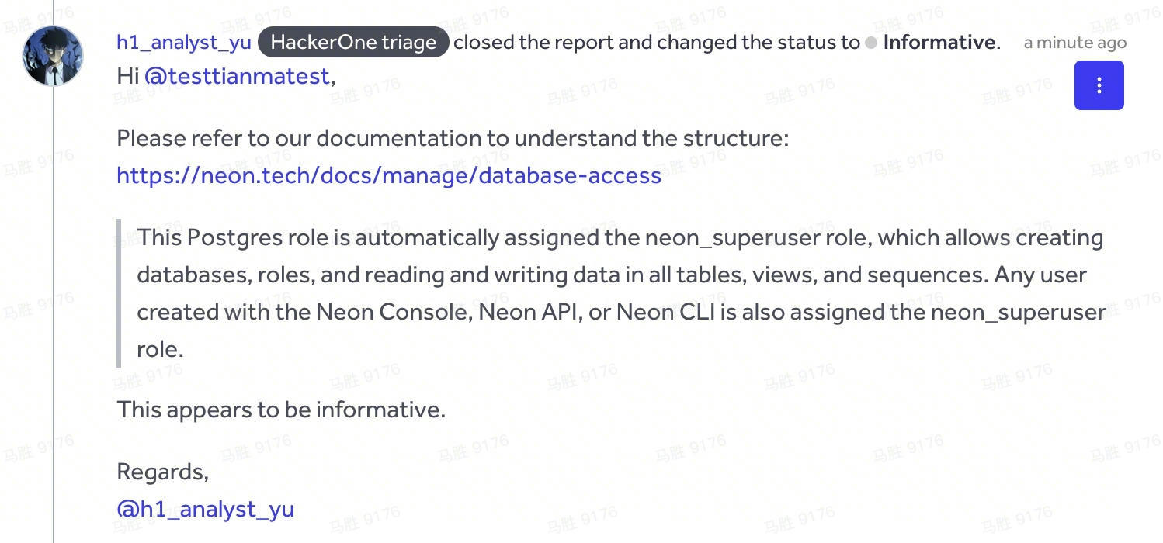Image resolution: width=1163 pixels, height=543 pixels.
Task: Open the neon.tech database-access docs link
Action: coord(388,175)
